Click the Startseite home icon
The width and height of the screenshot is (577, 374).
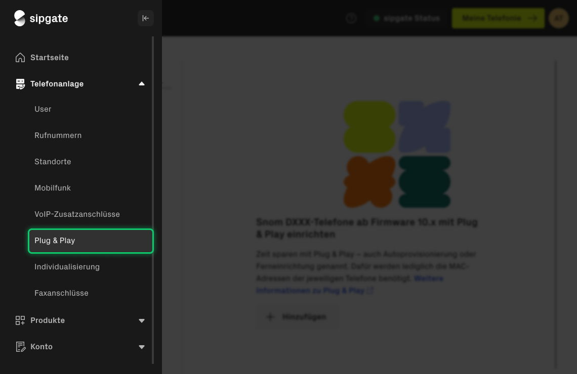(20, 58)
